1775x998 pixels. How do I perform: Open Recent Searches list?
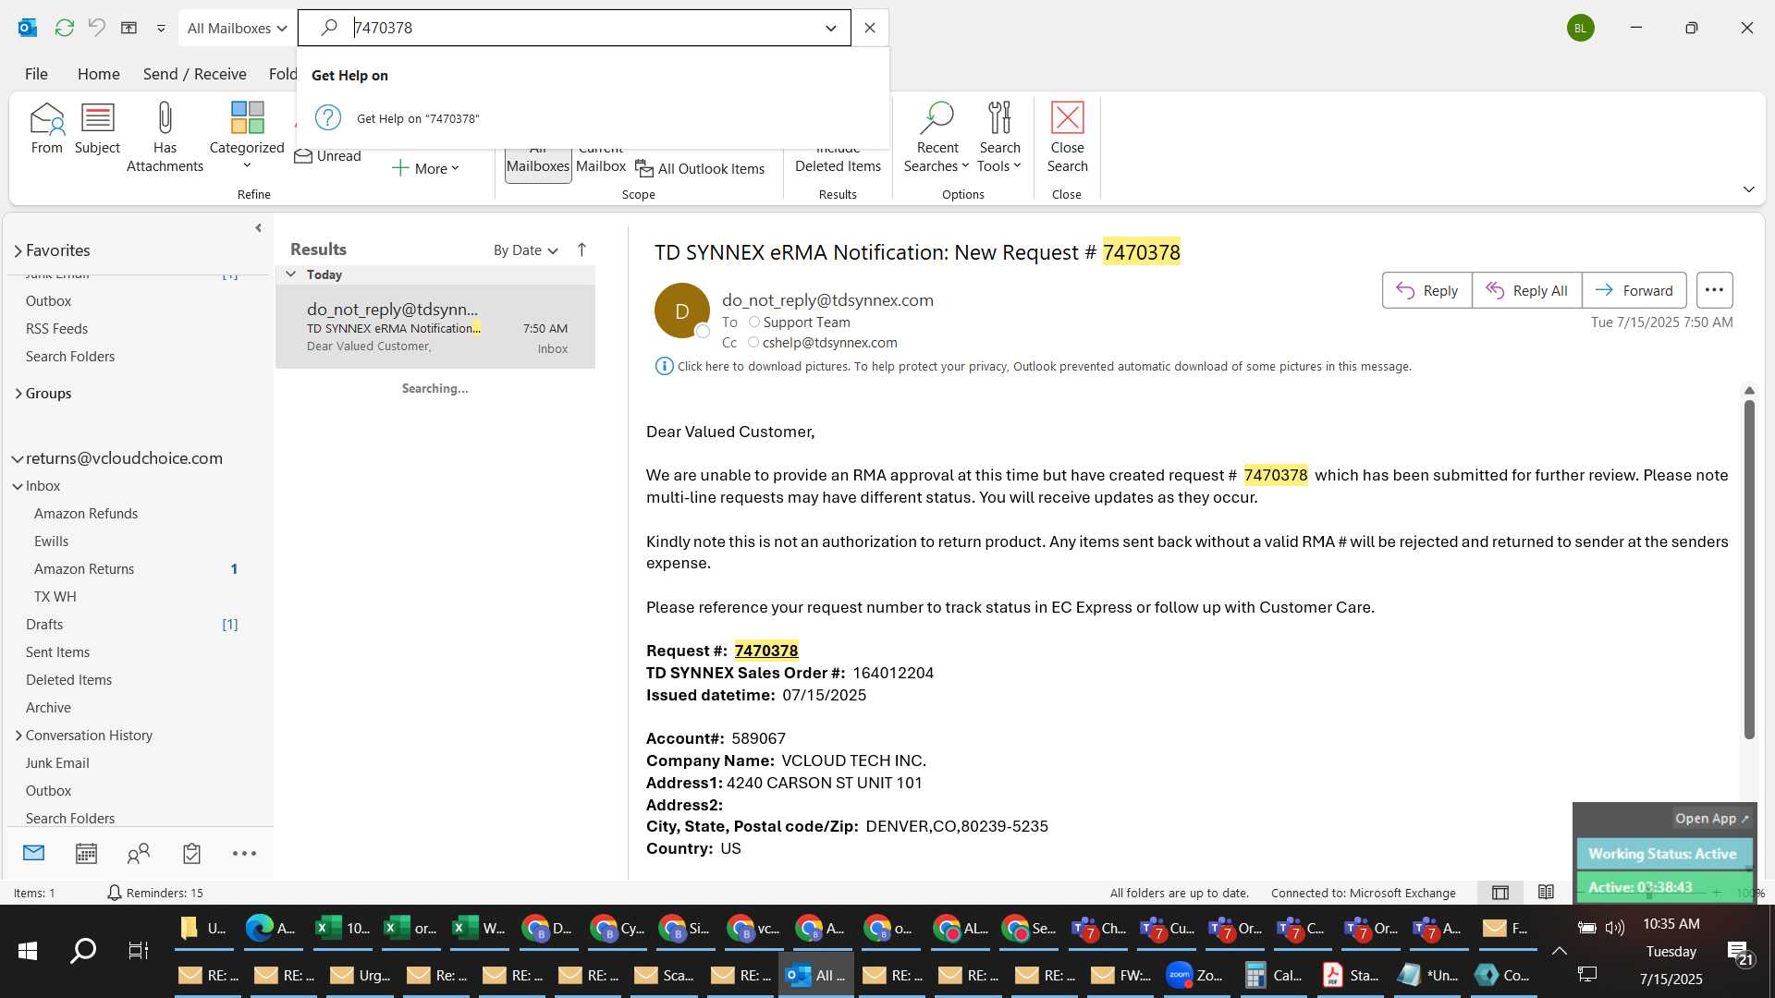(x=936, y=137)
